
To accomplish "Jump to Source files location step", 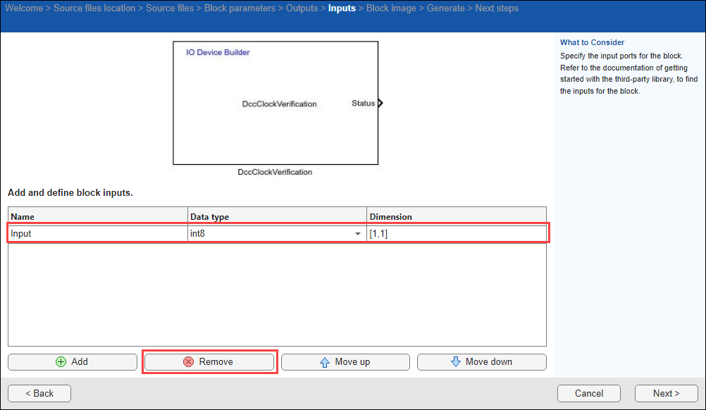I will 94,8.
